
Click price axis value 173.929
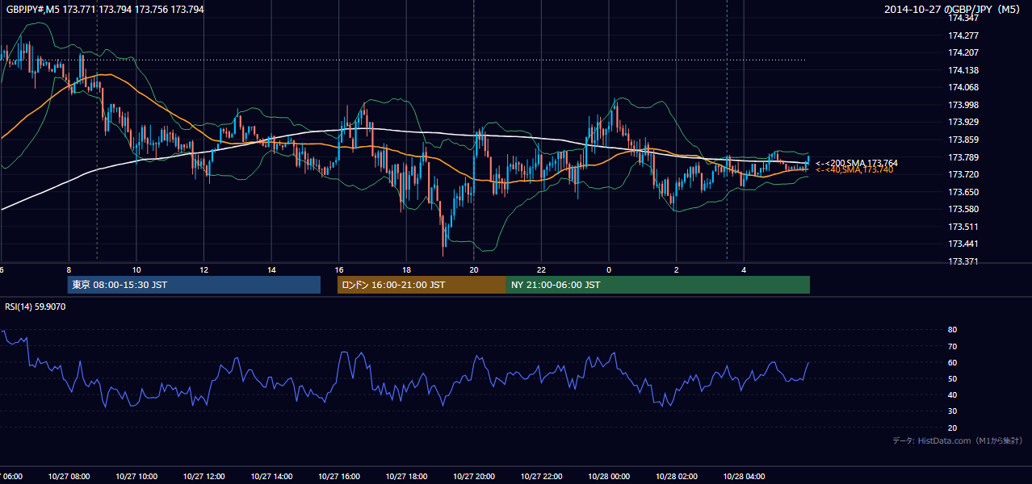point(963,122)
